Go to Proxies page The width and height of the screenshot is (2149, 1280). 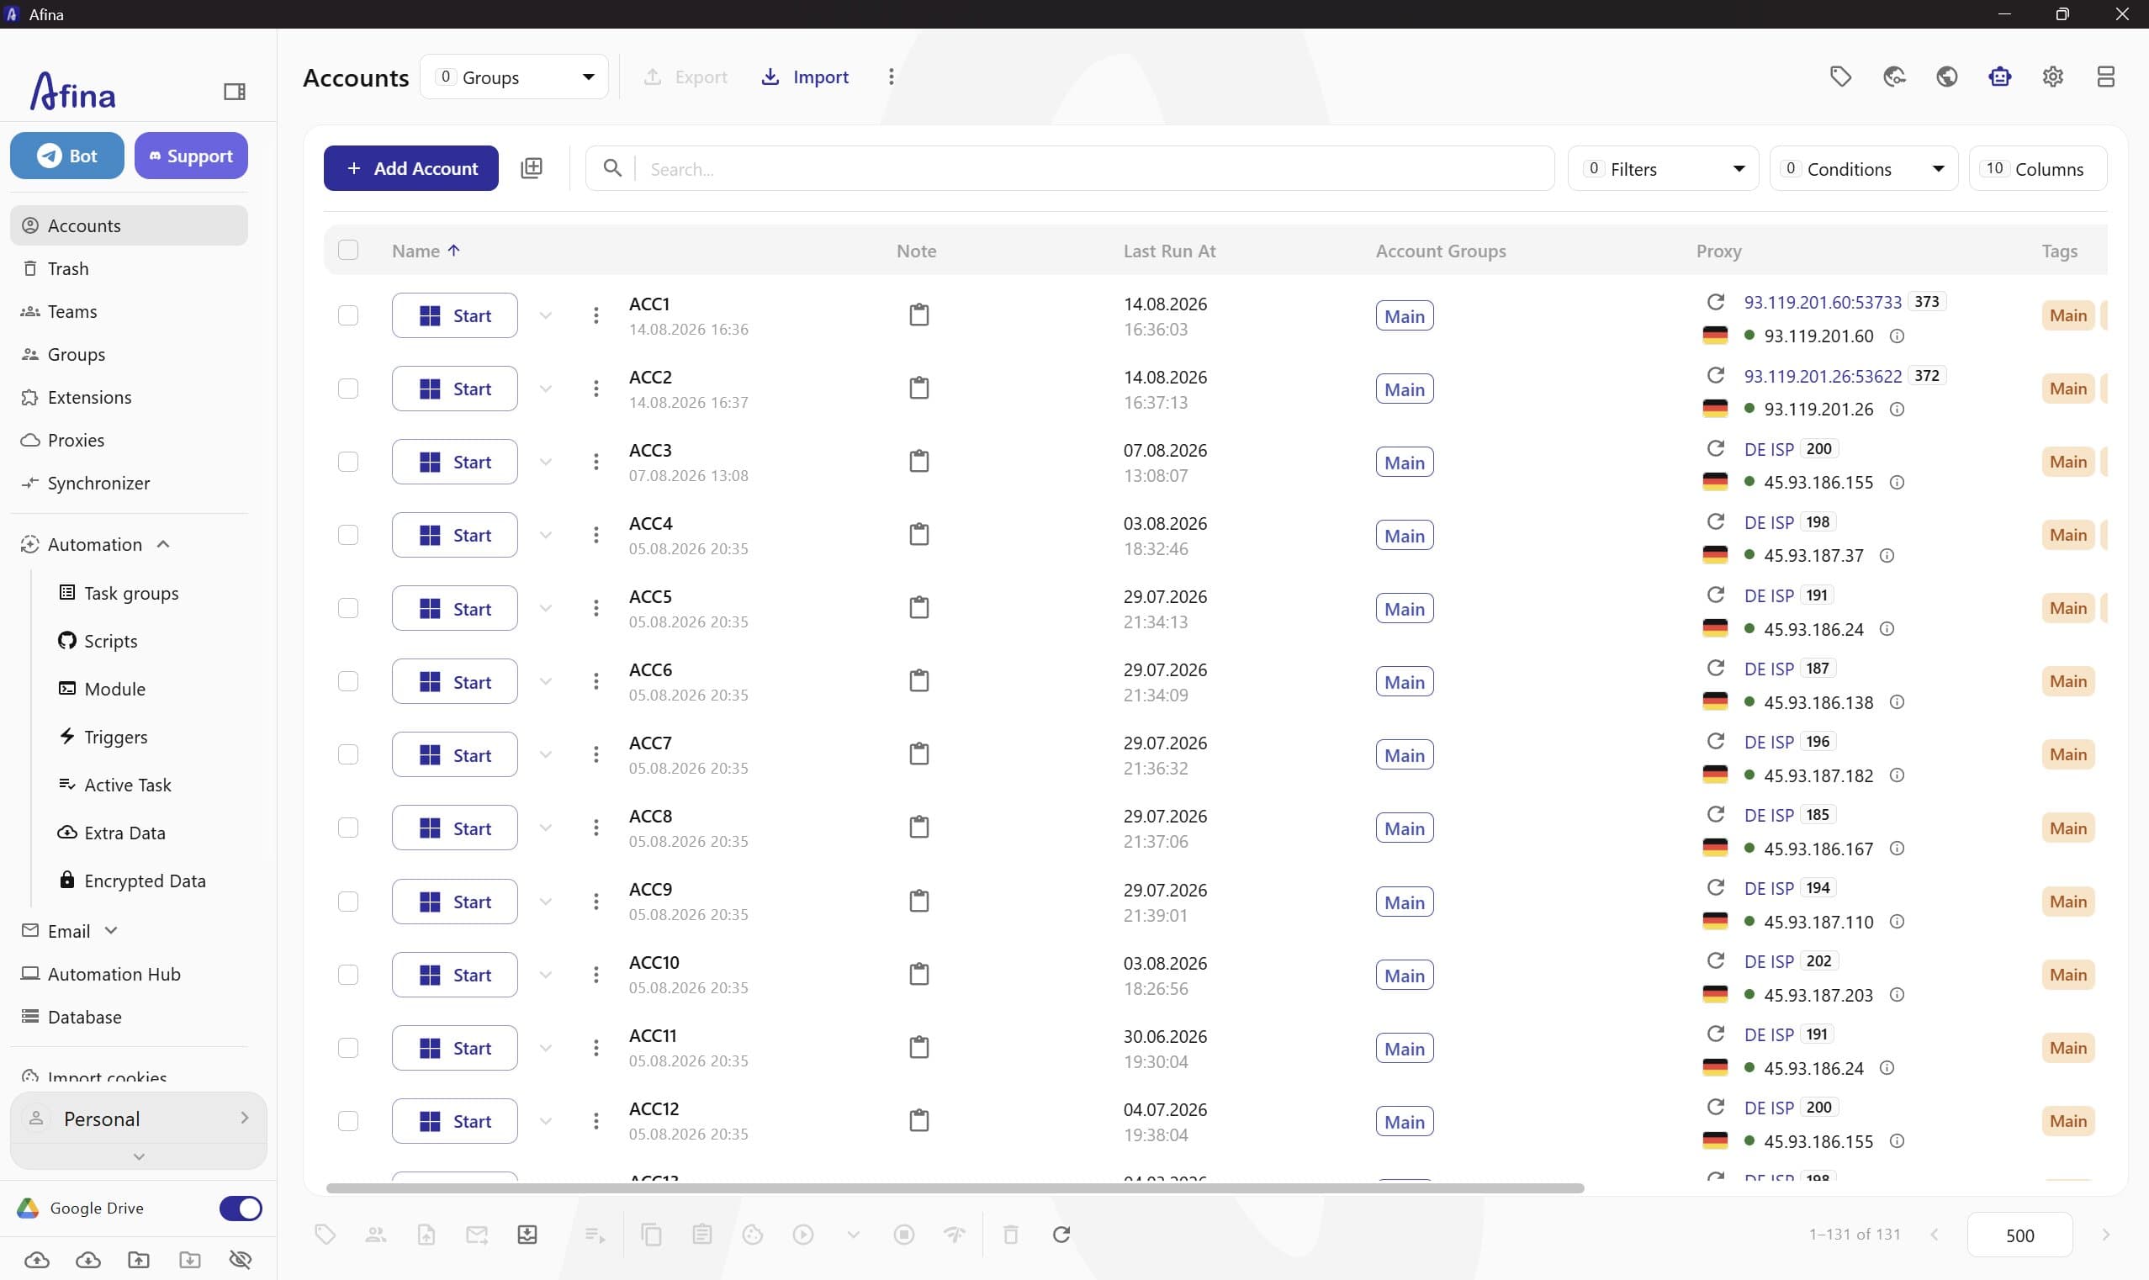click(130, 440)
